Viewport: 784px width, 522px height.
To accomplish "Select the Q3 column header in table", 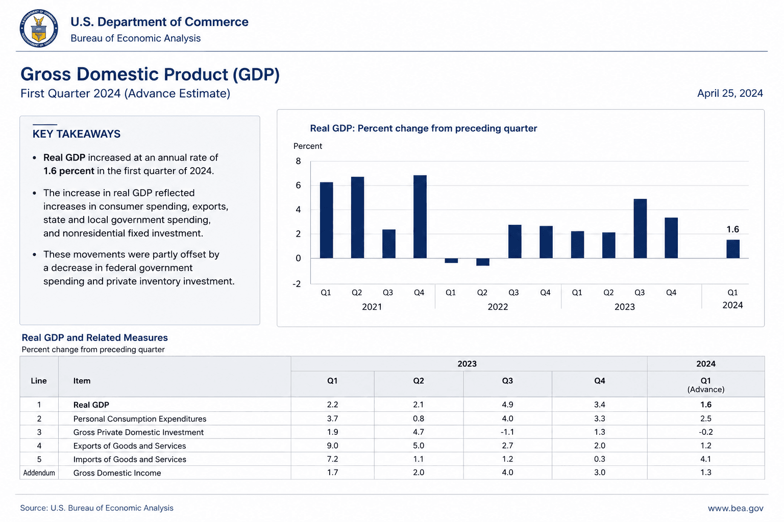I will pyautogui.click(x=507, y=381).
